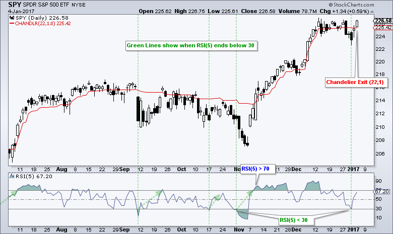Click the Green Lines show when RSI(5) note
This screenshot has width=393, height=234.
tap(191, 46)
